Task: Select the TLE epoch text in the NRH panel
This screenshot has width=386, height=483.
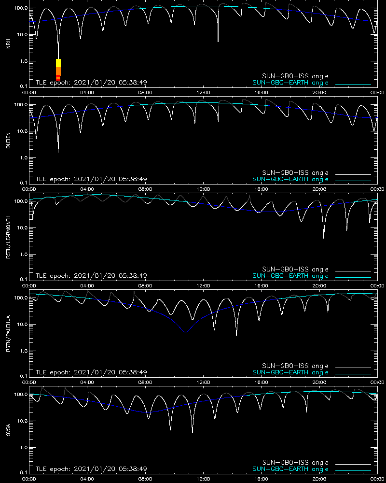Action: (91, 83)
